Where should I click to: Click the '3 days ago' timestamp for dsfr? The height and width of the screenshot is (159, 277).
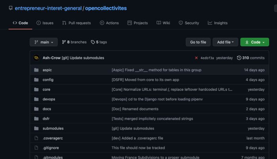click(255, 119)
